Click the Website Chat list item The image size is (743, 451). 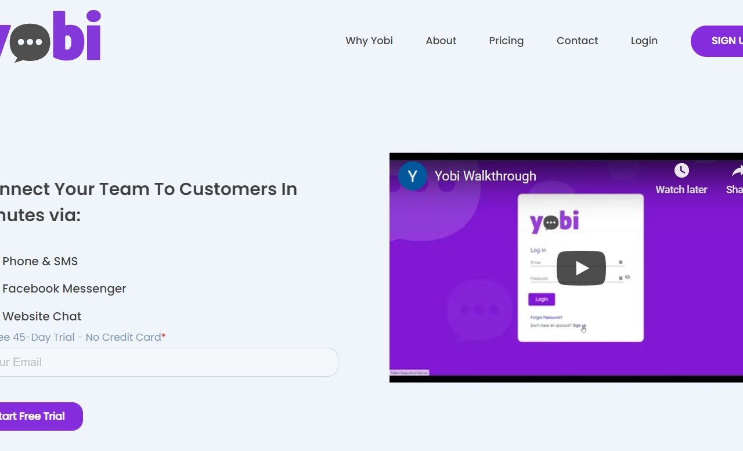(42, 316)
